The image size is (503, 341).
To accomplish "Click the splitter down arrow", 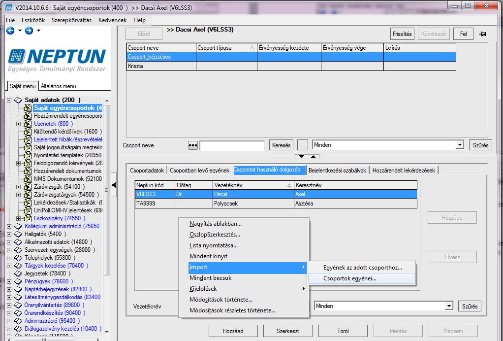I will [301, 157].
